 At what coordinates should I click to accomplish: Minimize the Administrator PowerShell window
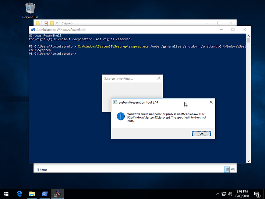click(x=221, y=29)
